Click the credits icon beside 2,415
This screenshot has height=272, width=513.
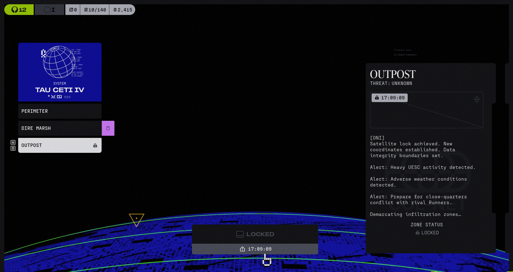click(x=115, y=10)
